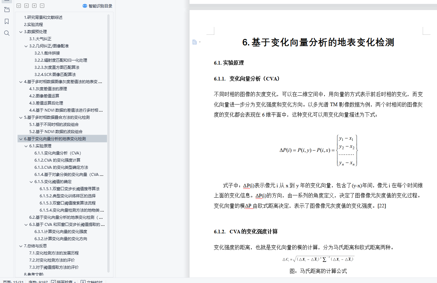The height and width of the screenshot is (283, 437).
Task: Toggle the 拼写检查 checkbox in status bar
Action: click(54, 282)
